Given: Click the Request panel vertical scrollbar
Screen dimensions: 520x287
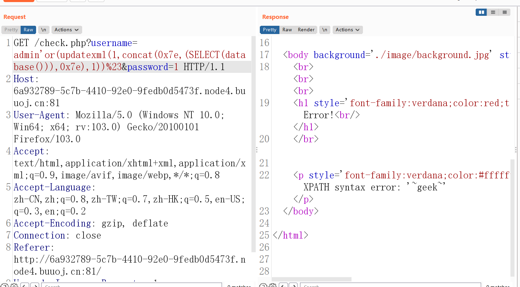Looking at the screenshot, I should pos(254,144).
